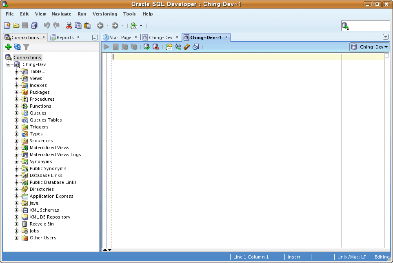Click the Paste clipboard icon
Screen dimensions: 393x263
87,26
